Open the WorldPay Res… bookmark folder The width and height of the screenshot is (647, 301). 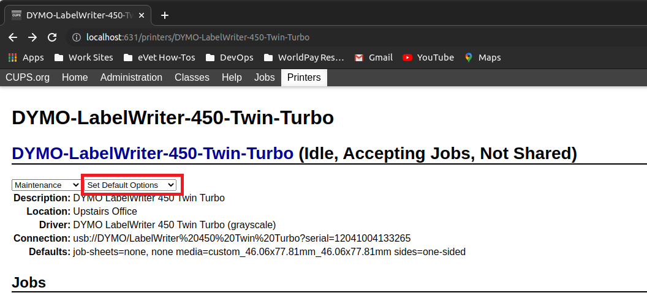tap(304, 58)
